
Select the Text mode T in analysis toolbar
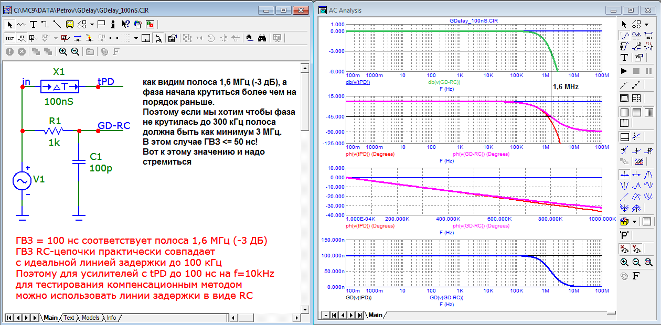click(x=624, y=57)
